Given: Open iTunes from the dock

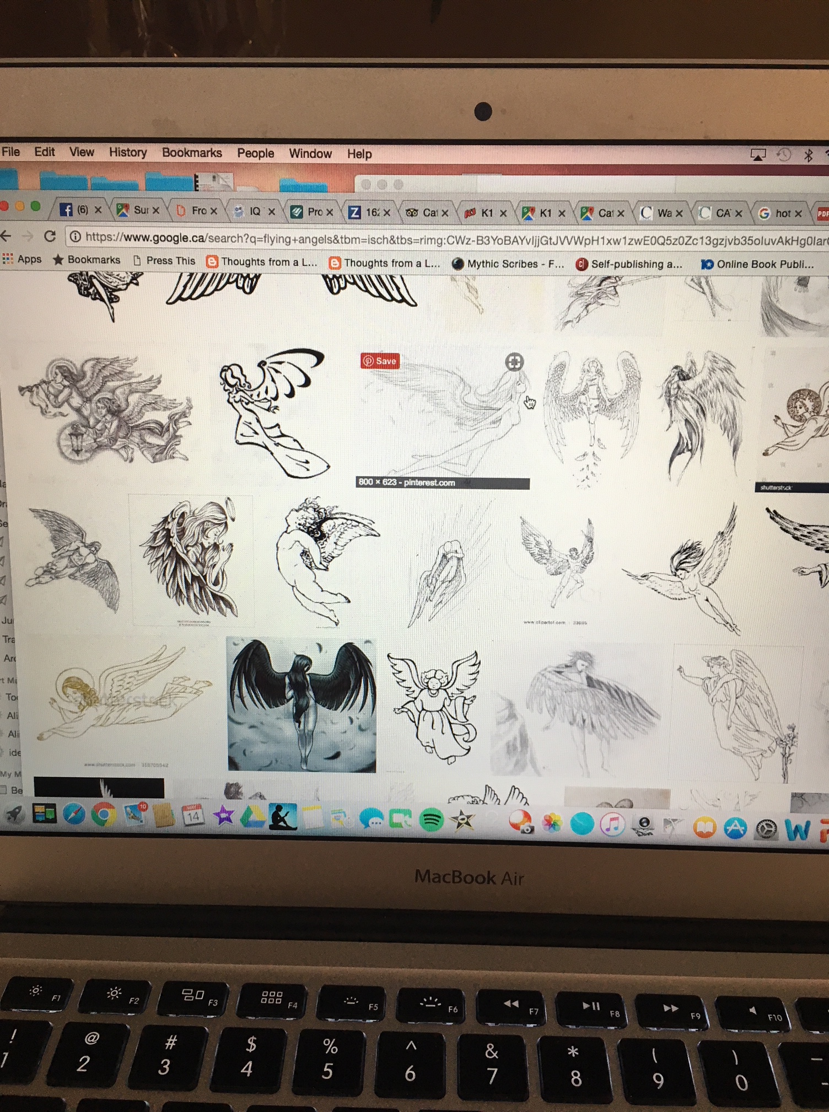Looking at the screenshot, I should (x=612, y=825).
